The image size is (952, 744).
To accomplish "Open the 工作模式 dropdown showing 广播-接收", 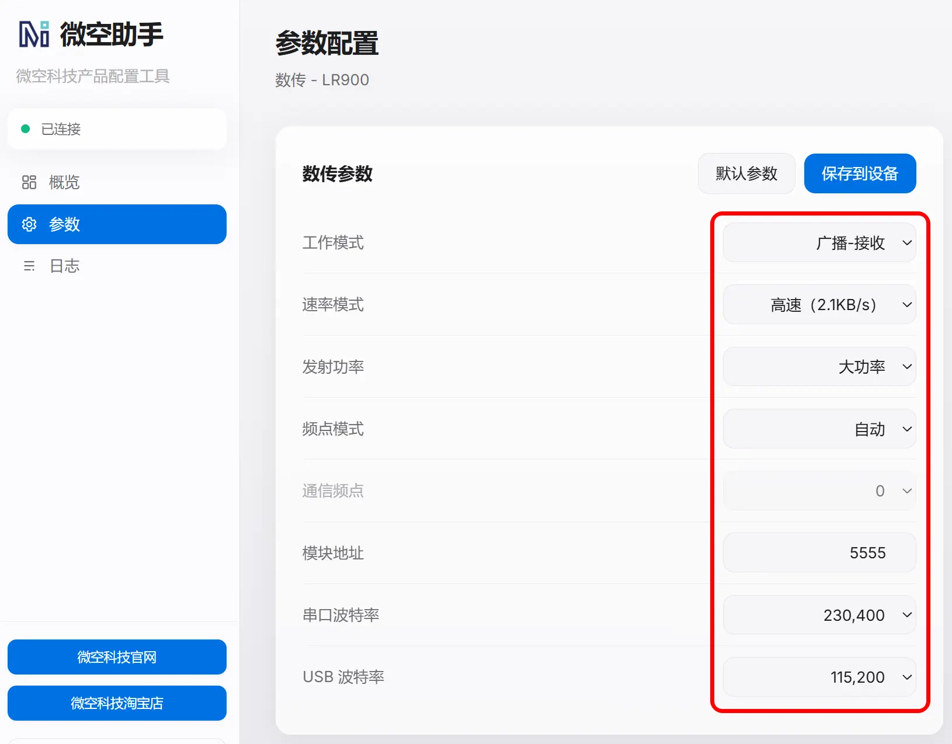I will [819, 242].
